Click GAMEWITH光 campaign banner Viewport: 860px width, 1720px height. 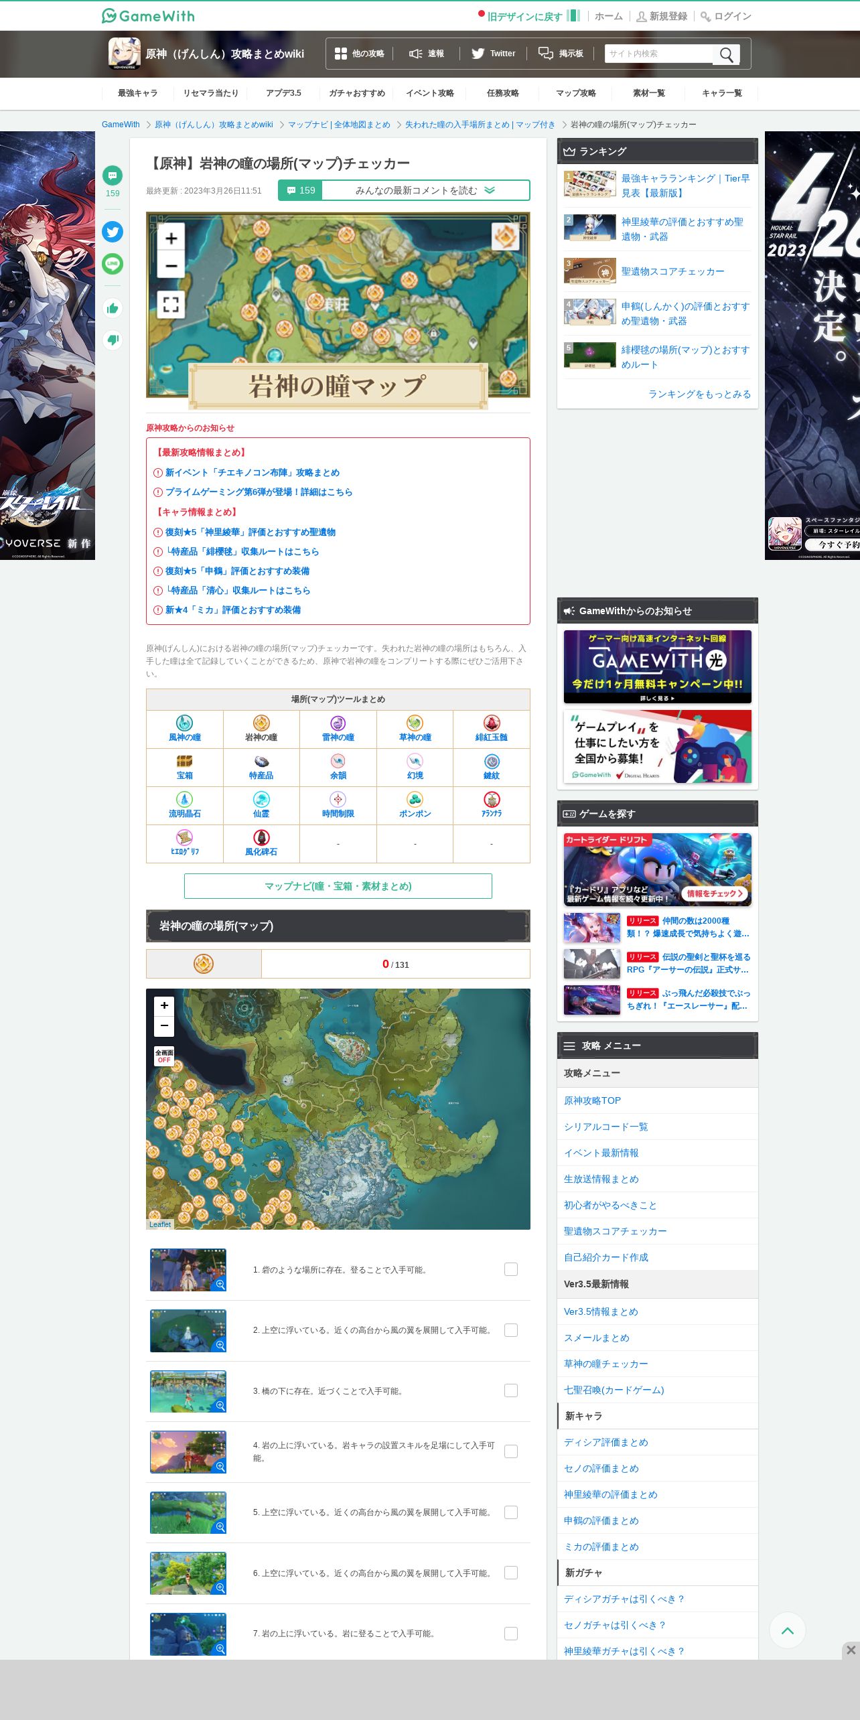click(658, 666)
